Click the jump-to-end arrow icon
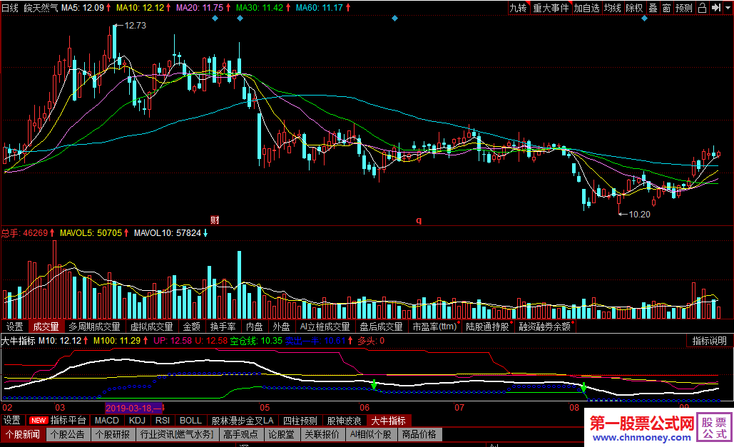Viewport: 734px width, 447px height. click(x=715, y=8)
